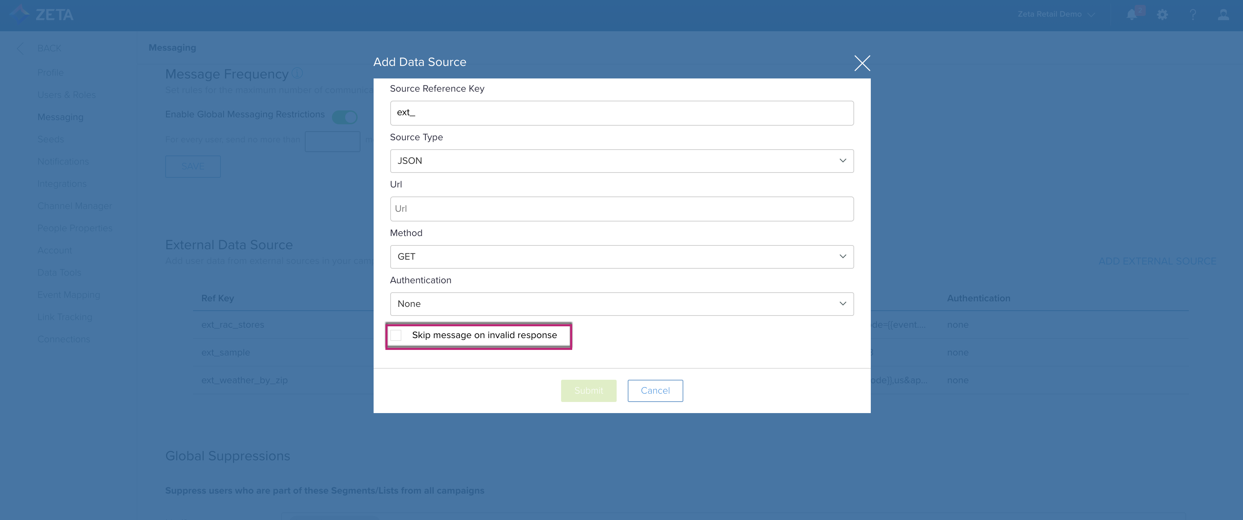Click the Authentication column header
Image resolution: width=1243 pixels, height=520 pixels.
tap(978, 299)
